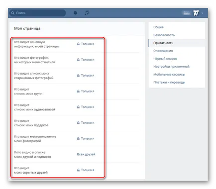Click the label Кто видит моих скрытых друзей
The image size is (216, 189).
tap(31, 170)
